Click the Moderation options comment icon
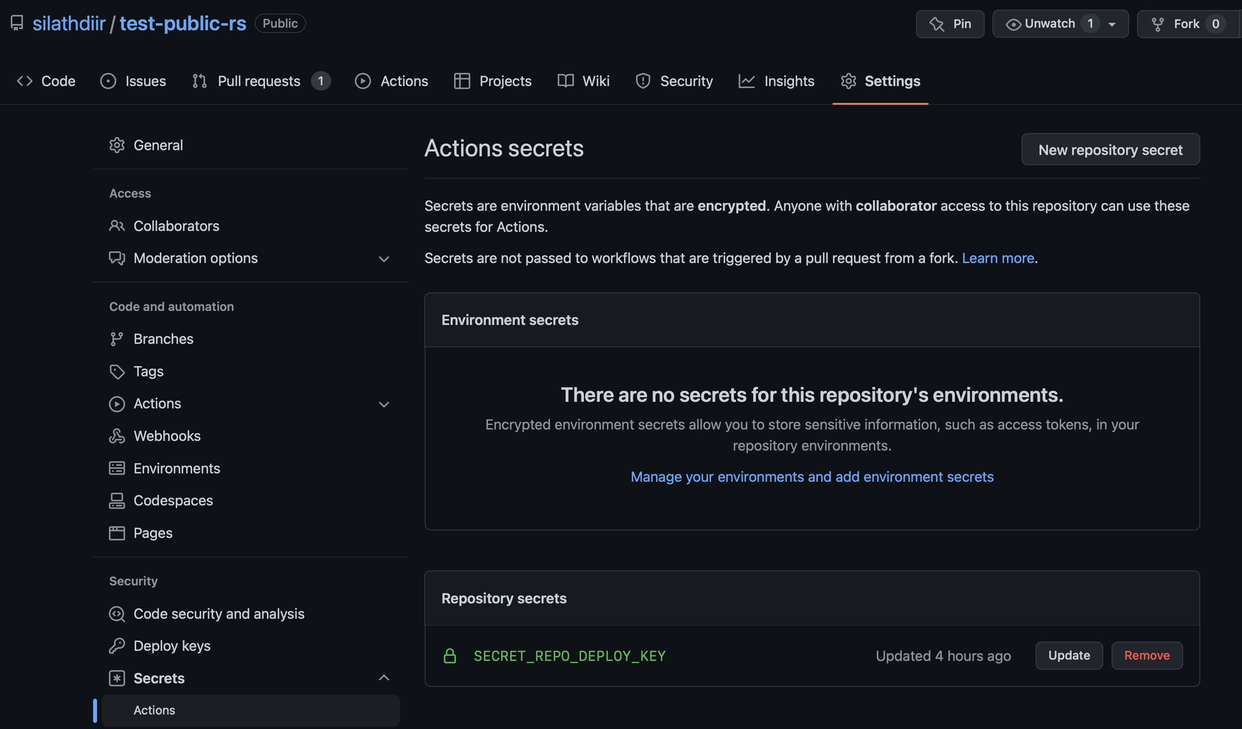1242x729 pixels. (x=117, y=258)
